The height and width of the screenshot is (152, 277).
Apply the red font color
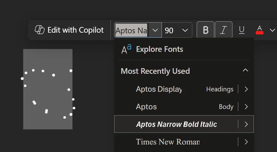pos(259,30)
